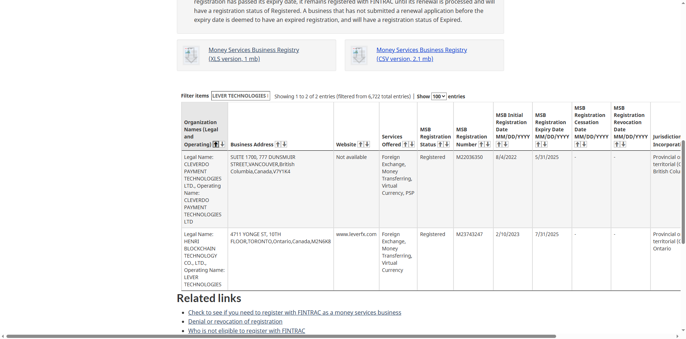Open 'Who is not eligible to register' link
This screenshot has width=686, height=339.
(246, 331)
